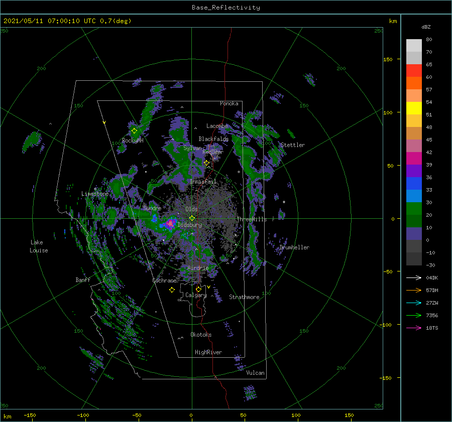Click the green 7356 arrow in legend
Viewport: 452px width, 422px height.
pyautogui.click(x=414, y=316)
